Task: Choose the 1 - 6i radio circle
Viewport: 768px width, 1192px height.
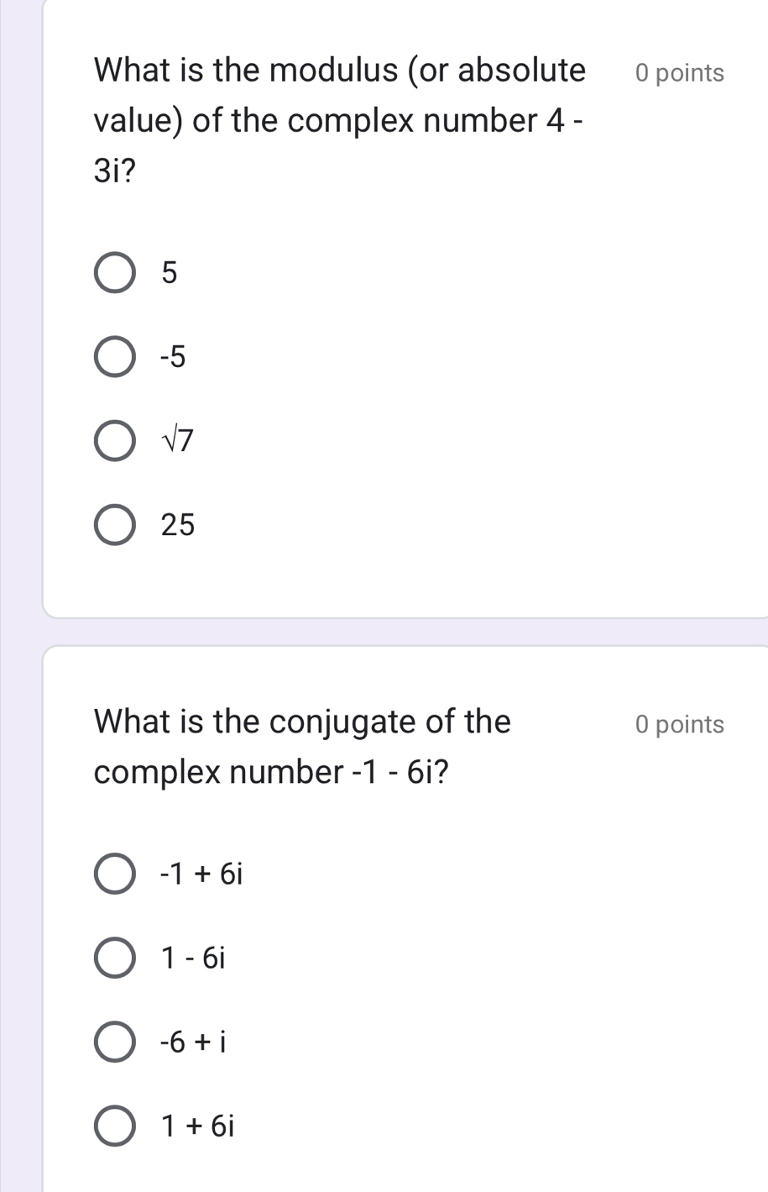Action: (x=114, y=958)
